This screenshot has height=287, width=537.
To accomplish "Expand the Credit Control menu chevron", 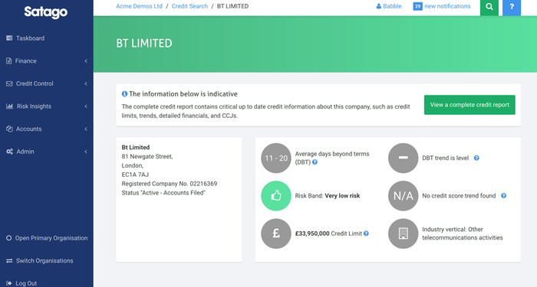I will 86,83.
